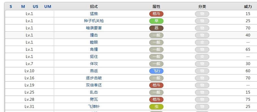This screenshot has width=257, height=112.
Task: Click the 恶 type badge
Action: (156, 28)
